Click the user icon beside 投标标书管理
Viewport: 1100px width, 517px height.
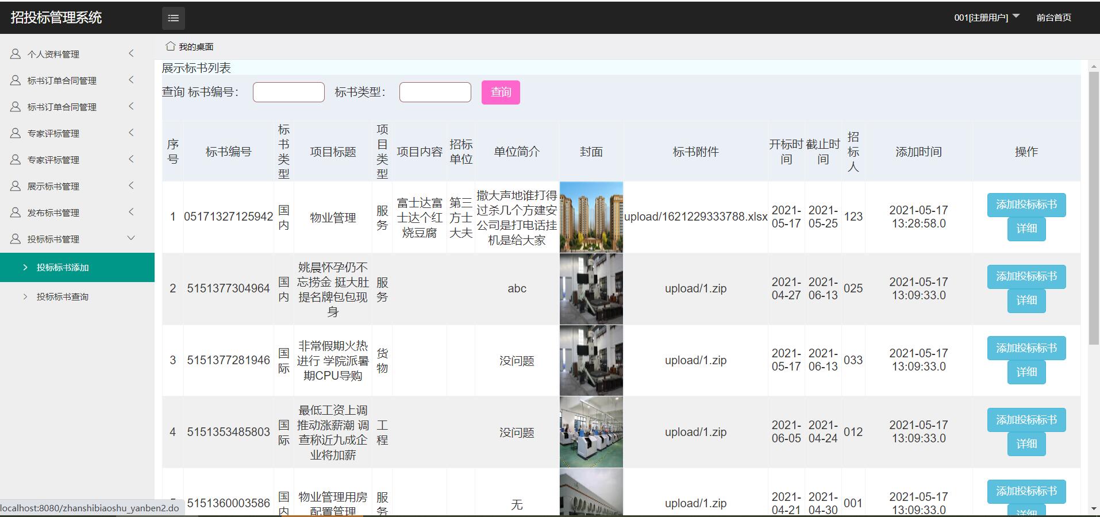pyautogui.click(x=16, y=239)
